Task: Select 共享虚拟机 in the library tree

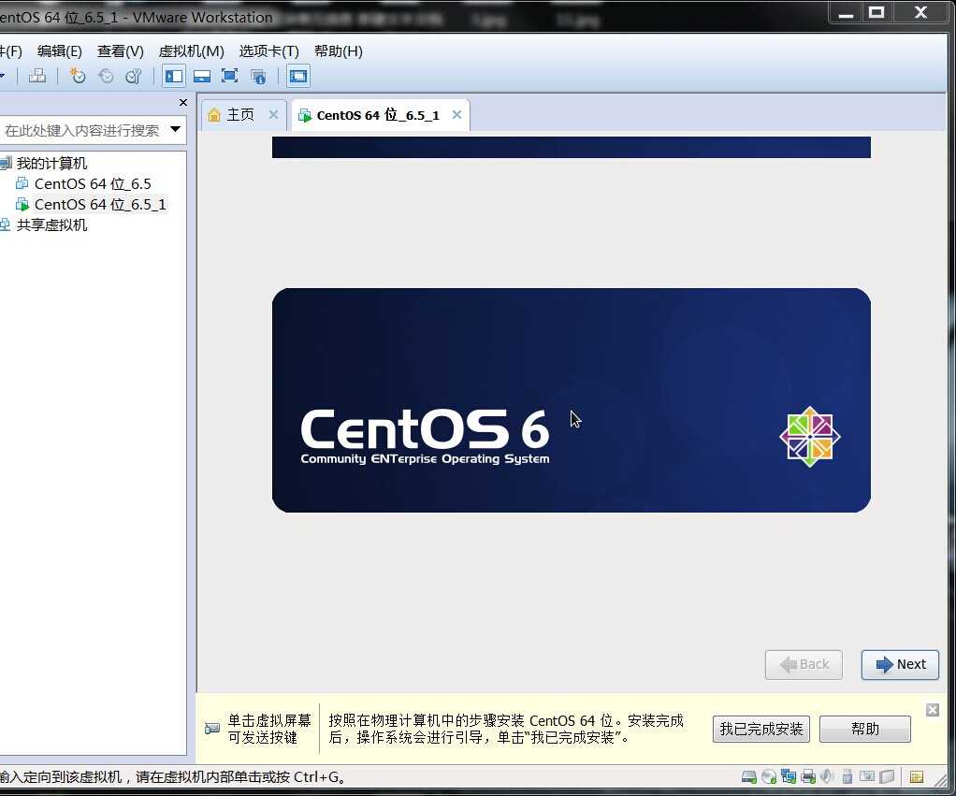Action: pos(51,224)
